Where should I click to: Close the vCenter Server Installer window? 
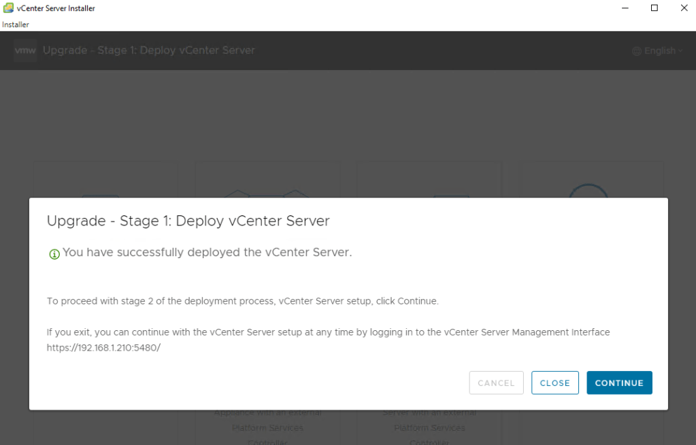[x=684, y=8]
